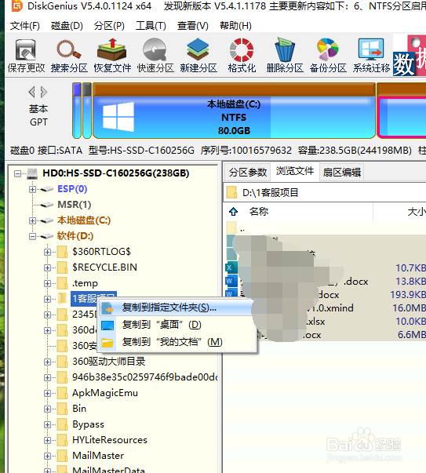This screenshot has height=473, width=426.
Task: Collapse the HD0:HS-SSD-C160256G disk node
Action: point(18,173)
